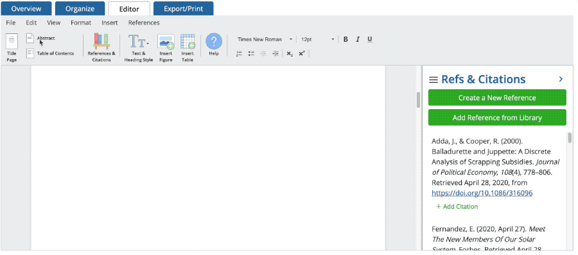Viewport: 578px width, 255px height.
Task: Open References & Citations books icon
Action: (101, 42)
